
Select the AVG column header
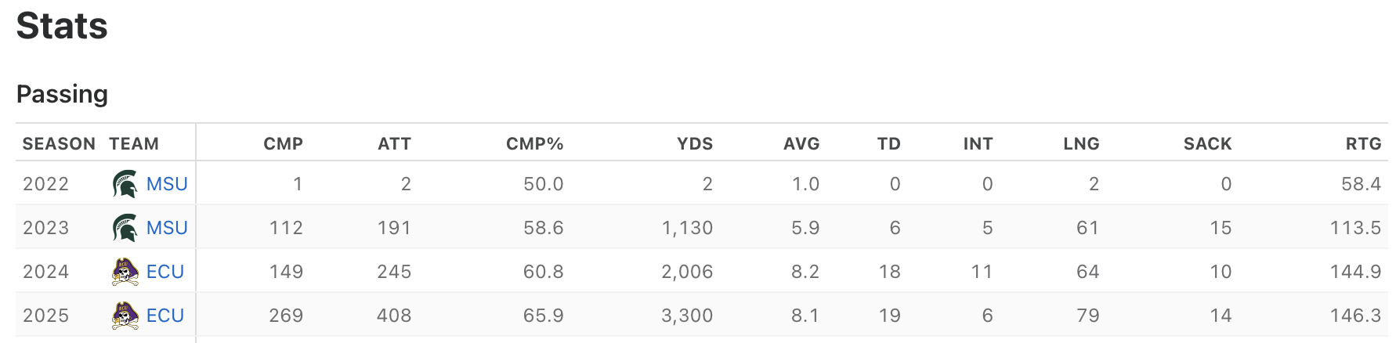(801, 144)
